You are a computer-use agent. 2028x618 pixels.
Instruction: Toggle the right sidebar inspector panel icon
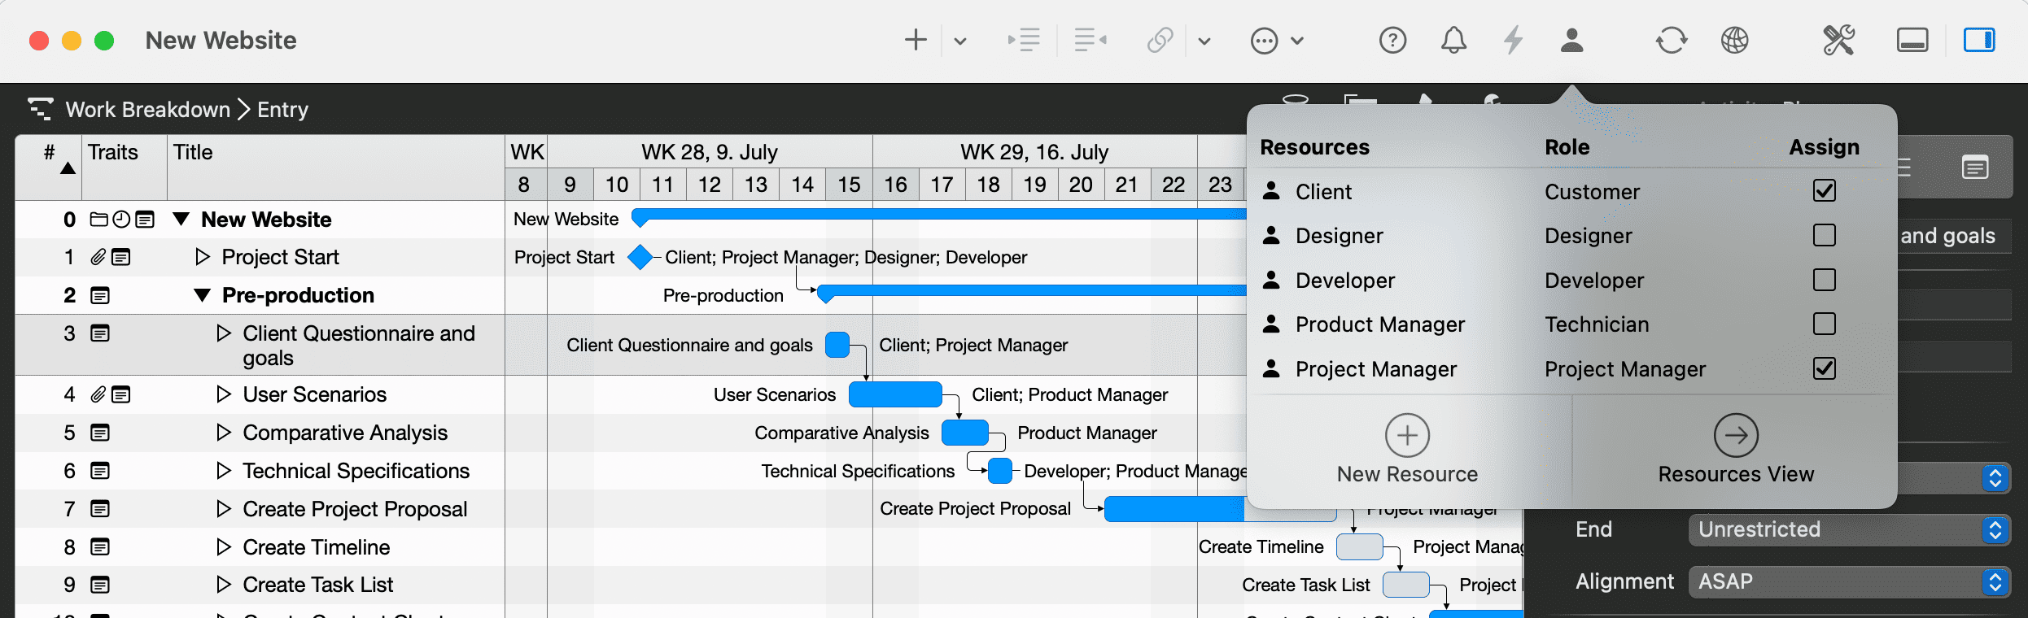1978,40
